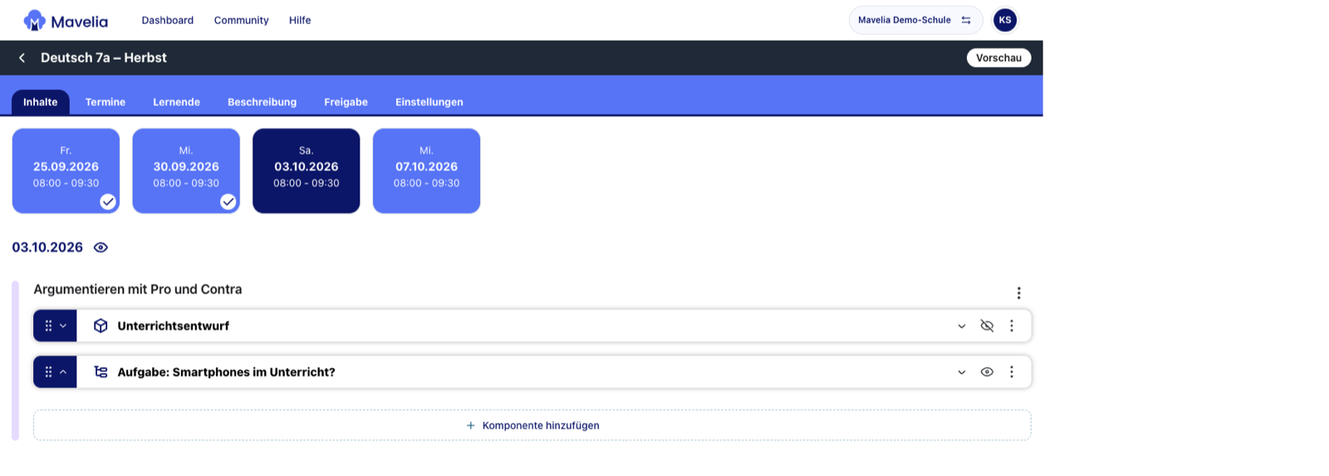Hide Aufgabe: Smartphones via eye icon
Screen dimensions: 1329x476
(987, 372)
